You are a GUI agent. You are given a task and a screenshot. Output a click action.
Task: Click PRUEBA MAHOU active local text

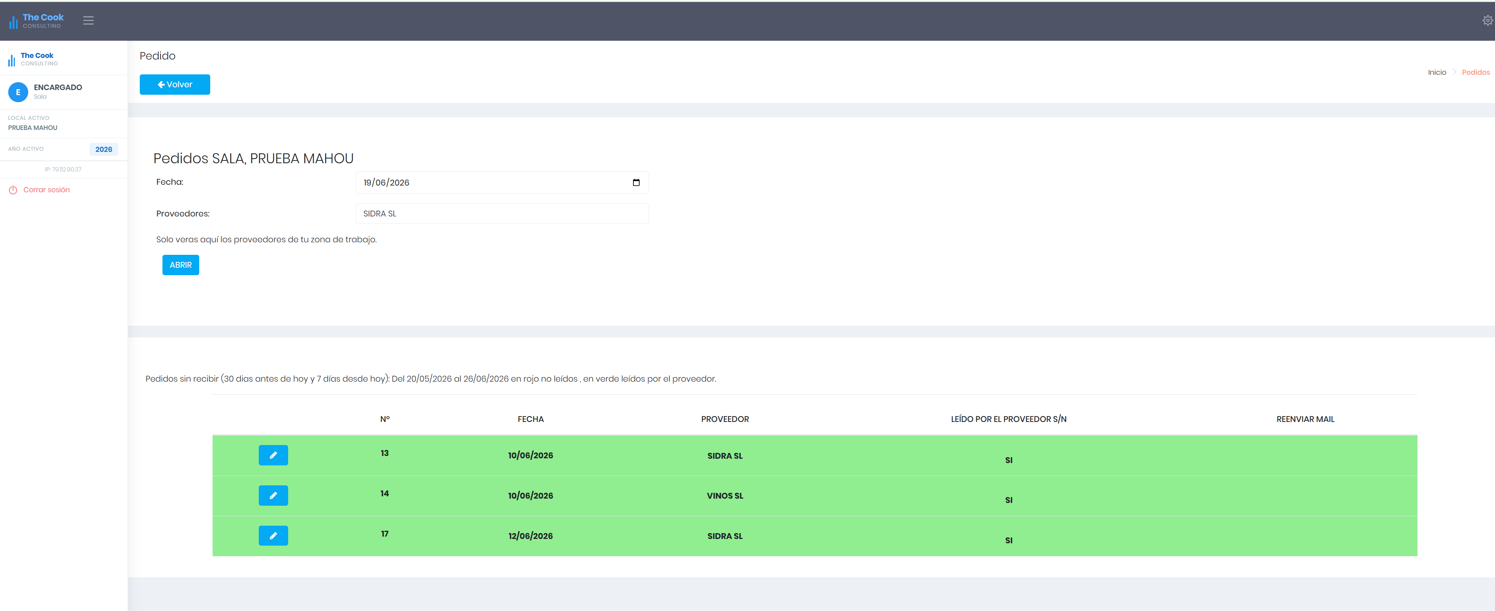click(x=32, y=128)
